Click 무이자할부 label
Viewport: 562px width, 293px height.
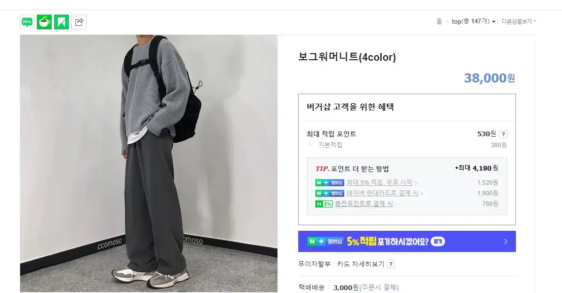click(x=314, y=264)
